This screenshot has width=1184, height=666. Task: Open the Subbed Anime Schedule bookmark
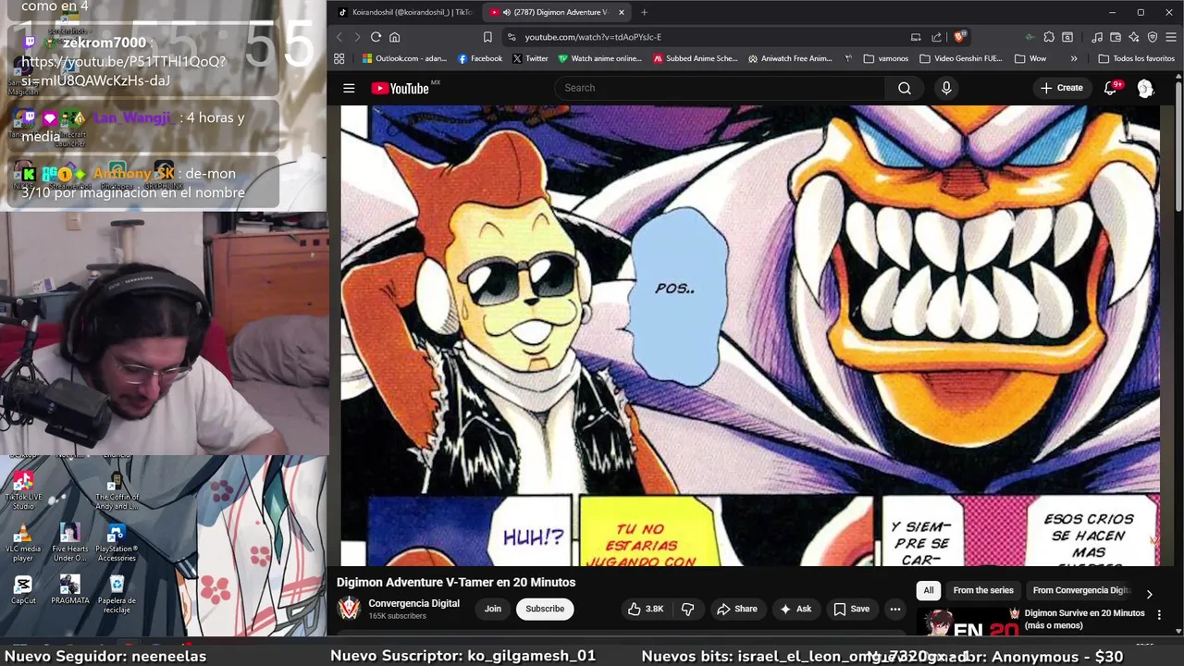click(x=696, y=58)
